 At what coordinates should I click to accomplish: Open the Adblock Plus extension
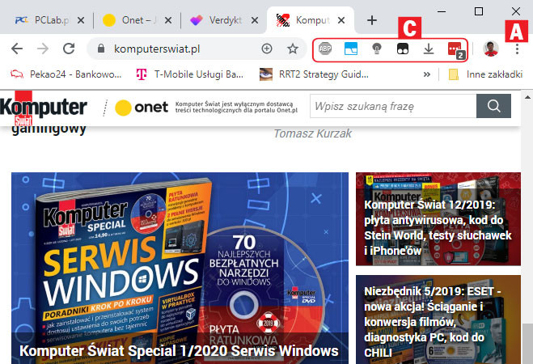click(x=325, y=49)
